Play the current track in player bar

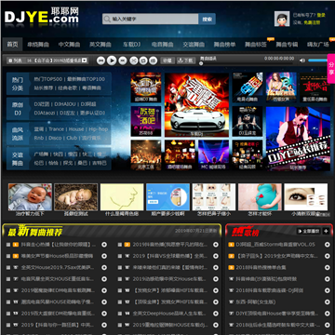112,60
